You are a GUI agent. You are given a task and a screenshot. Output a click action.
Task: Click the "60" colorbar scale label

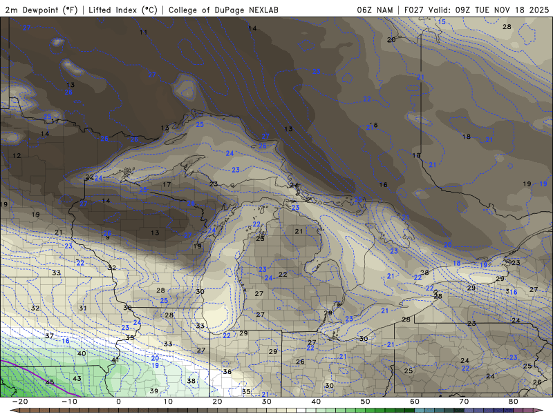tap(415, 402)
